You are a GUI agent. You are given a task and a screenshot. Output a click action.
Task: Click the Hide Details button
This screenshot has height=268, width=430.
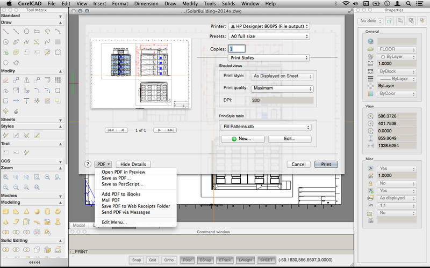[133, 164]
